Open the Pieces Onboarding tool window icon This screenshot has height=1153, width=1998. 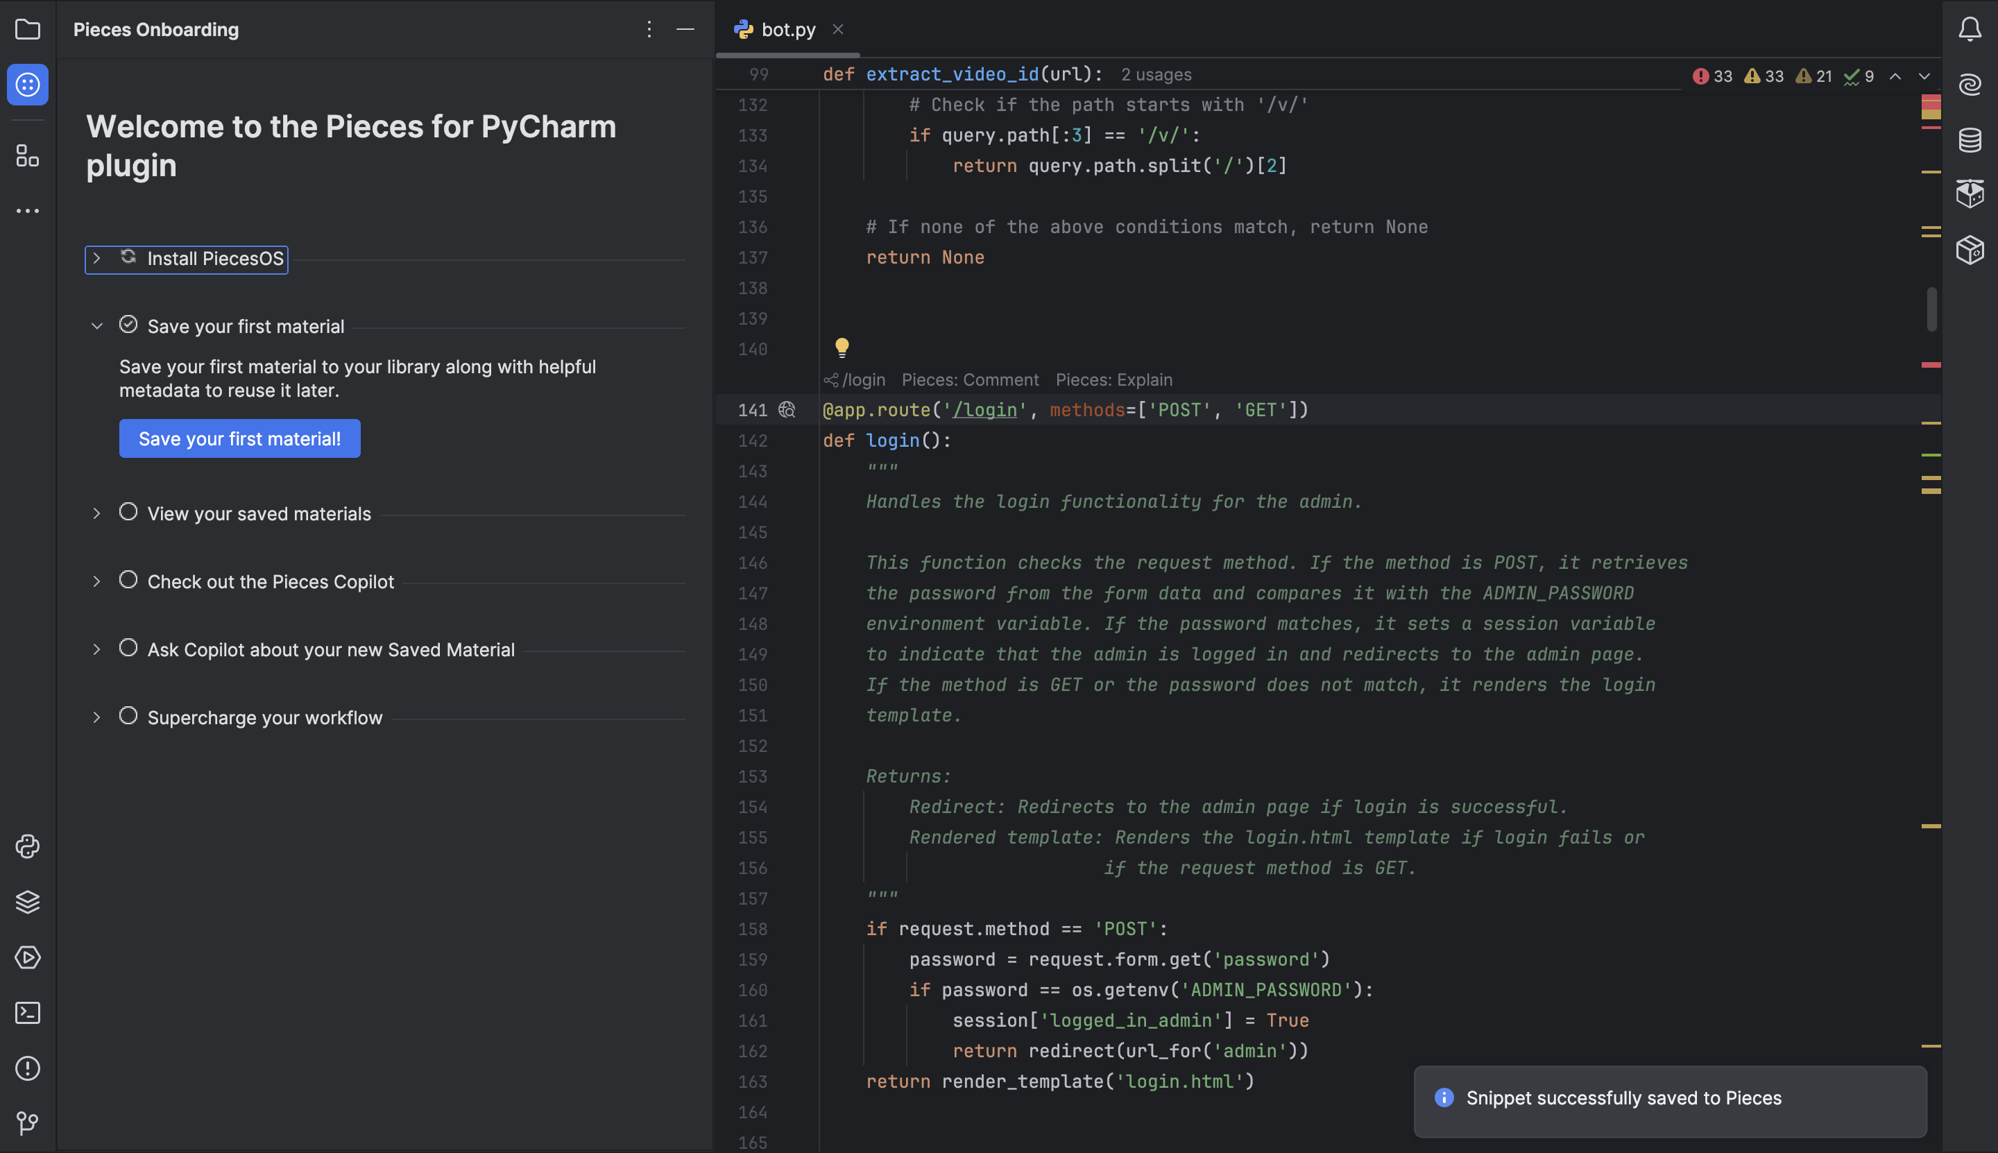pyautogui.click(x=28, y=84)
